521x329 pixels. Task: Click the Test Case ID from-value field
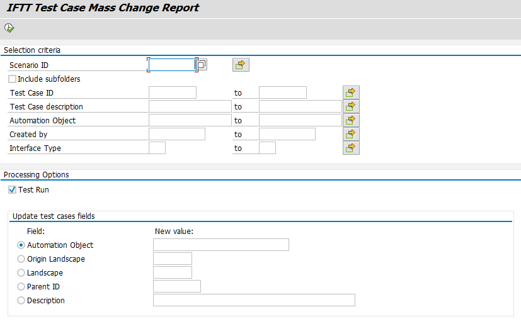[x=173, y=92]
